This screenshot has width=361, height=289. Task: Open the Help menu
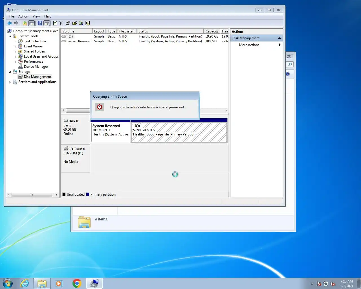pyautogui.click(x=48, y=16)
